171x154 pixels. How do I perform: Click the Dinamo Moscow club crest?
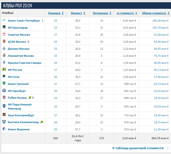click(x=4, y=48)
